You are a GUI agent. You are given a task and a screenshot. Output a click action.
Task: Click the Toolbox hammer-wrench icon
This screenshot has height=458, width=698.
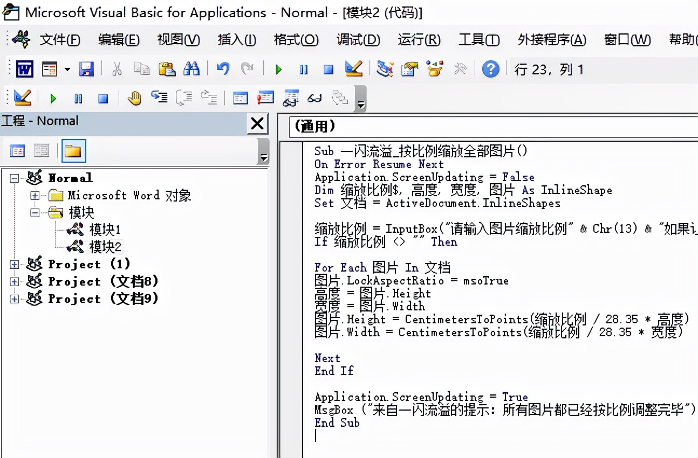point(460,69)
